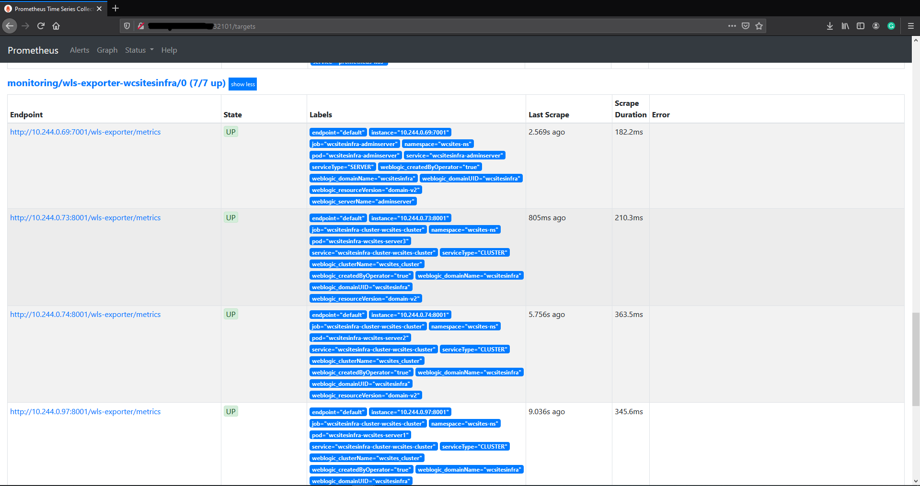Click the serviceType="SERVER" label
Viewport: 920px width, 486px height.
click(343, 167)
